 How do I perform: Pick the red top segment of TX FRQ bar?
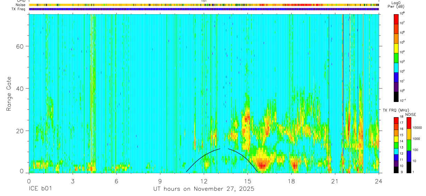[x=396, y=121]
